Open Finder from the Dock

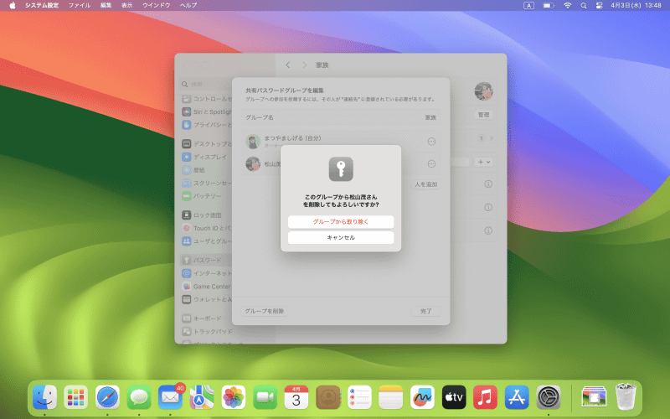[45, 397]
